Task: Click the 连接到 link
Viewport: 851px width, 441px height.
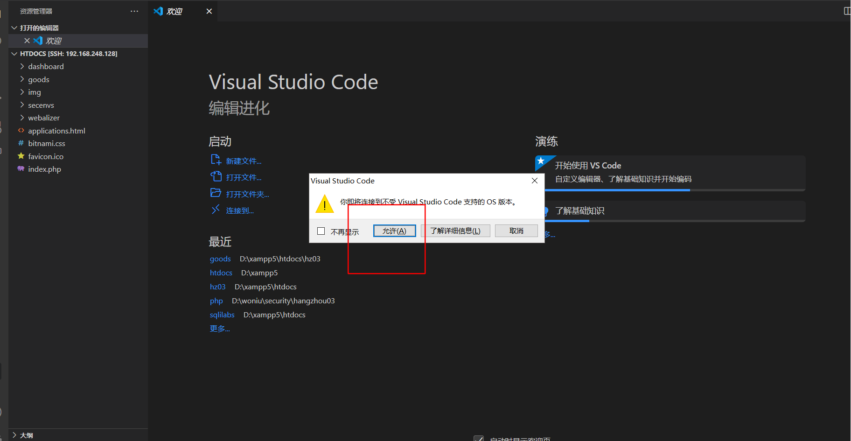Action: pos(240,210)
